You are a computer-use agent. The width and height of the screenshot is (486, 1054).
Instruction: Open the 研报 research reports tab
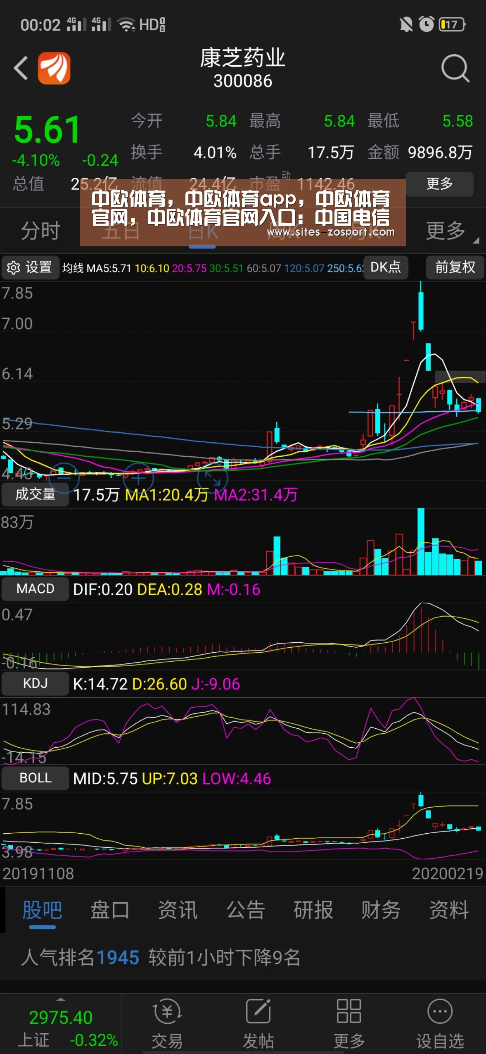[x=313, y=910]
